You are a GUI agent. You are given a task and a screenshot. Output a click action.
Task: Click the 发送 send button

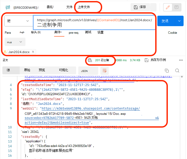[x=166, y=21]
